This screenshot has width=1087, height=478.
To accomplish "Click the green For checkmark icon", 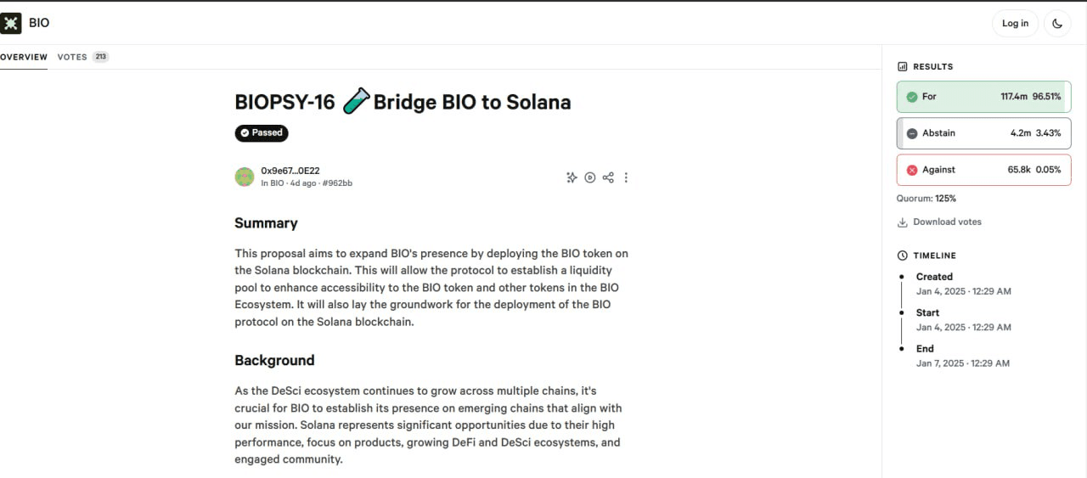I will coord(912,97).
